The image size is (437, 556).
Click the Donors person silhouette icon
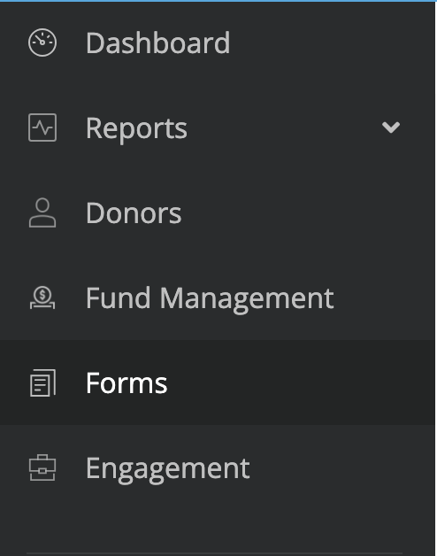42,212
